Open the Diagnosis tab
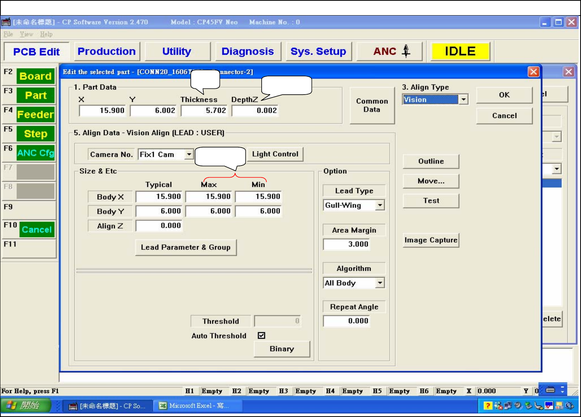 (247, 51)
